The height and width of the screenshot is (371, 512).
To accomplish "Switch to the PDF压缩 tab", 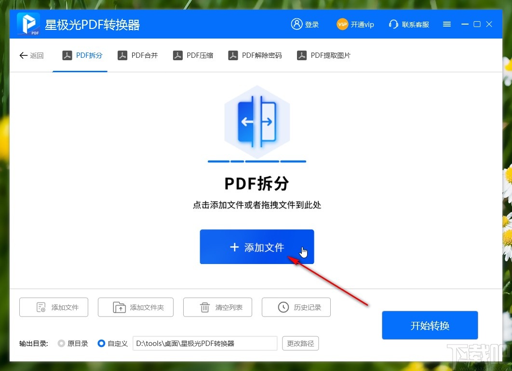I will [193, 55].
